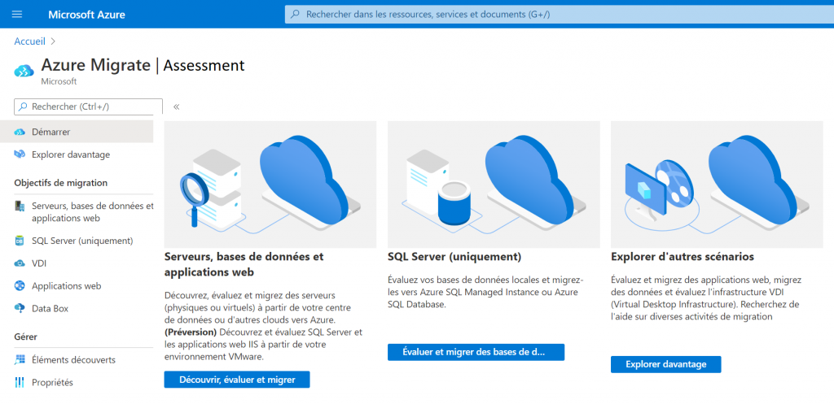The height and width of the screenshot is (404, 834).
Task: Collapse the sidebar with the double chevron
Action: pos(176,106)
